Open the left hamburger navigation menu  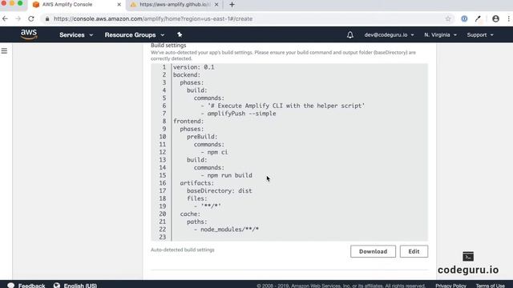(4, 51)
